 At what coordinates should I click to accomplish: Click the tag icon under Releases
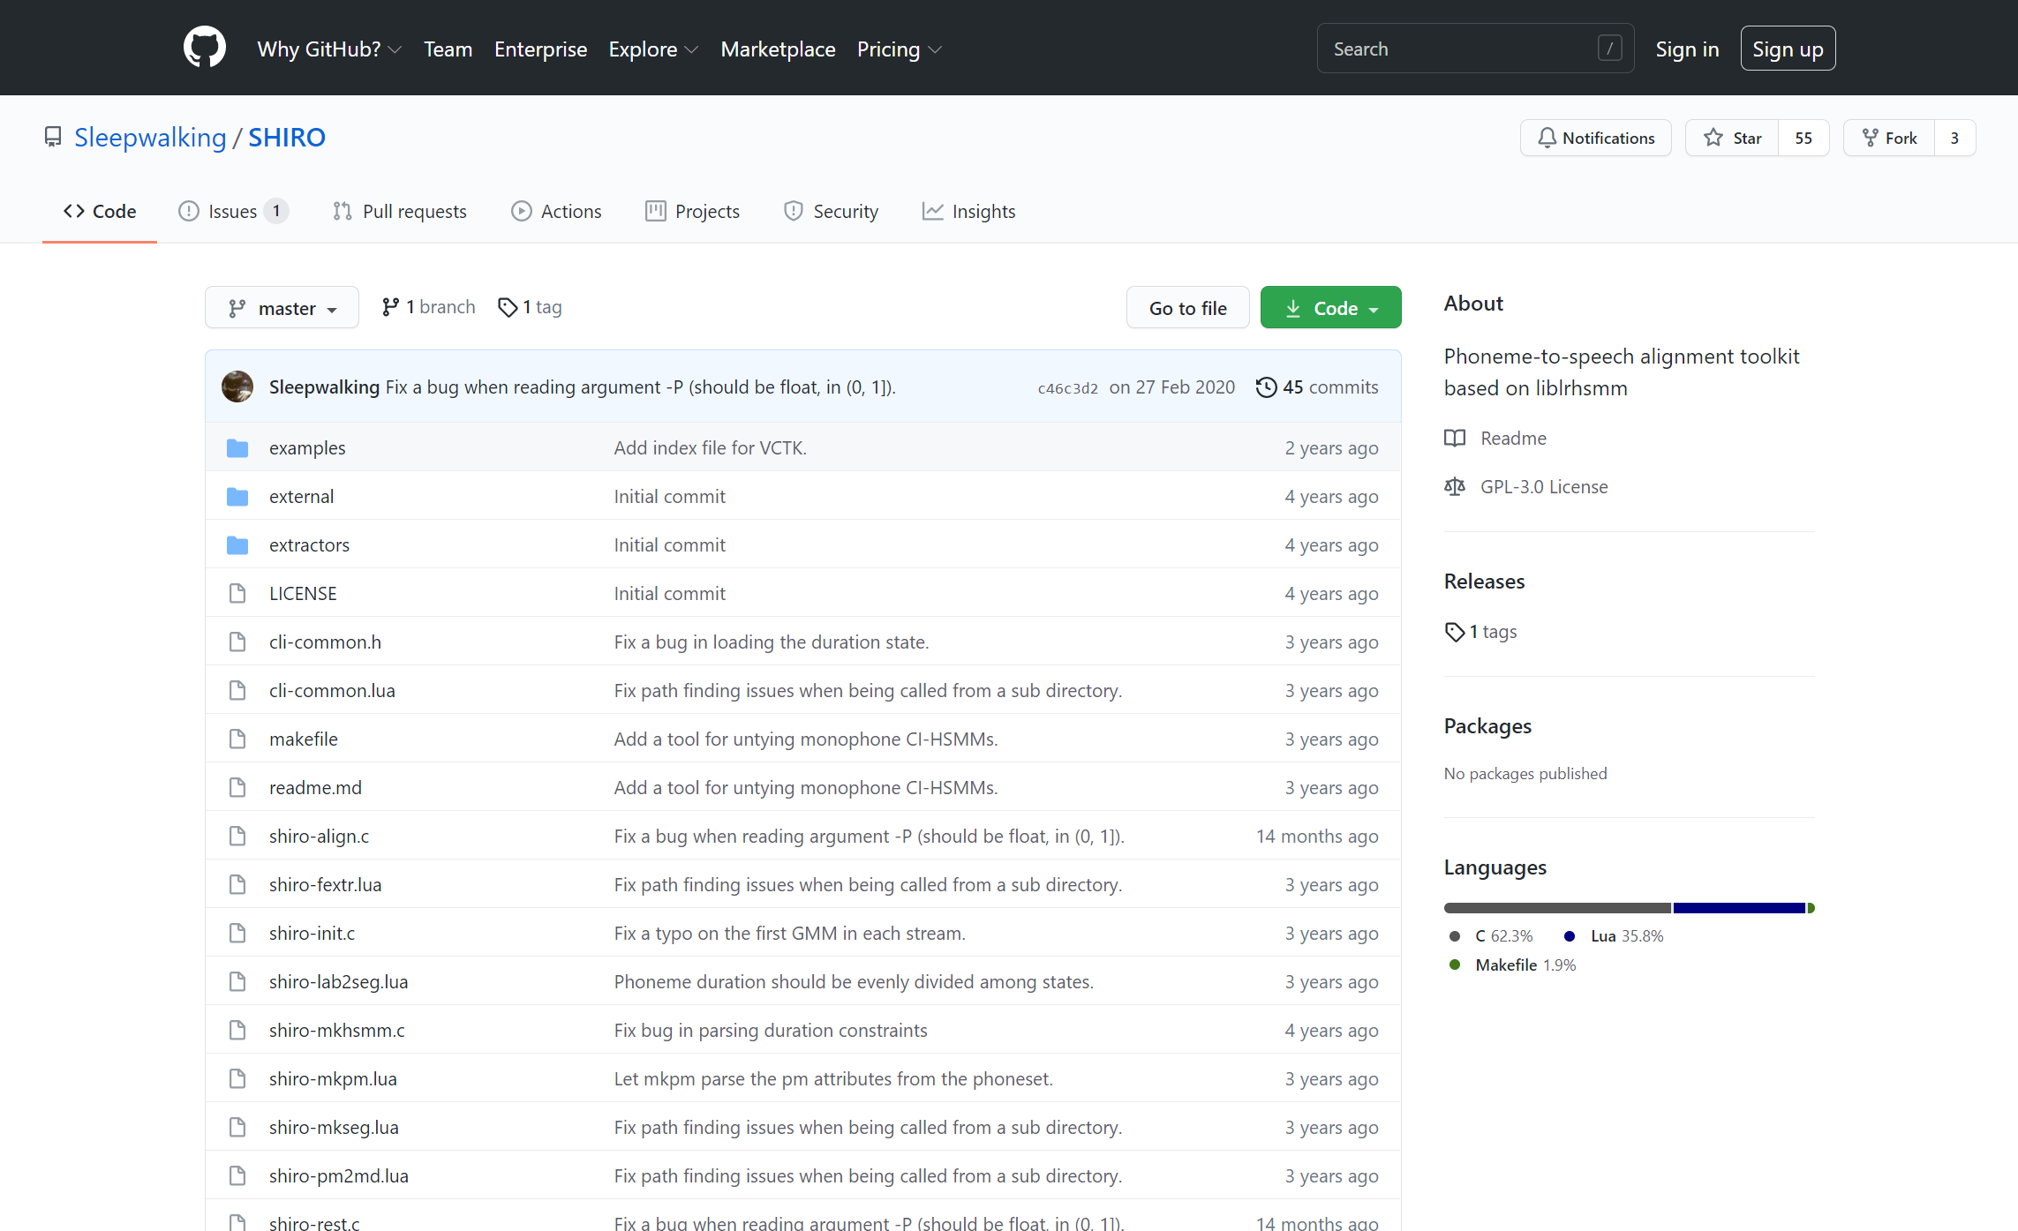[x=1455, y=632]
